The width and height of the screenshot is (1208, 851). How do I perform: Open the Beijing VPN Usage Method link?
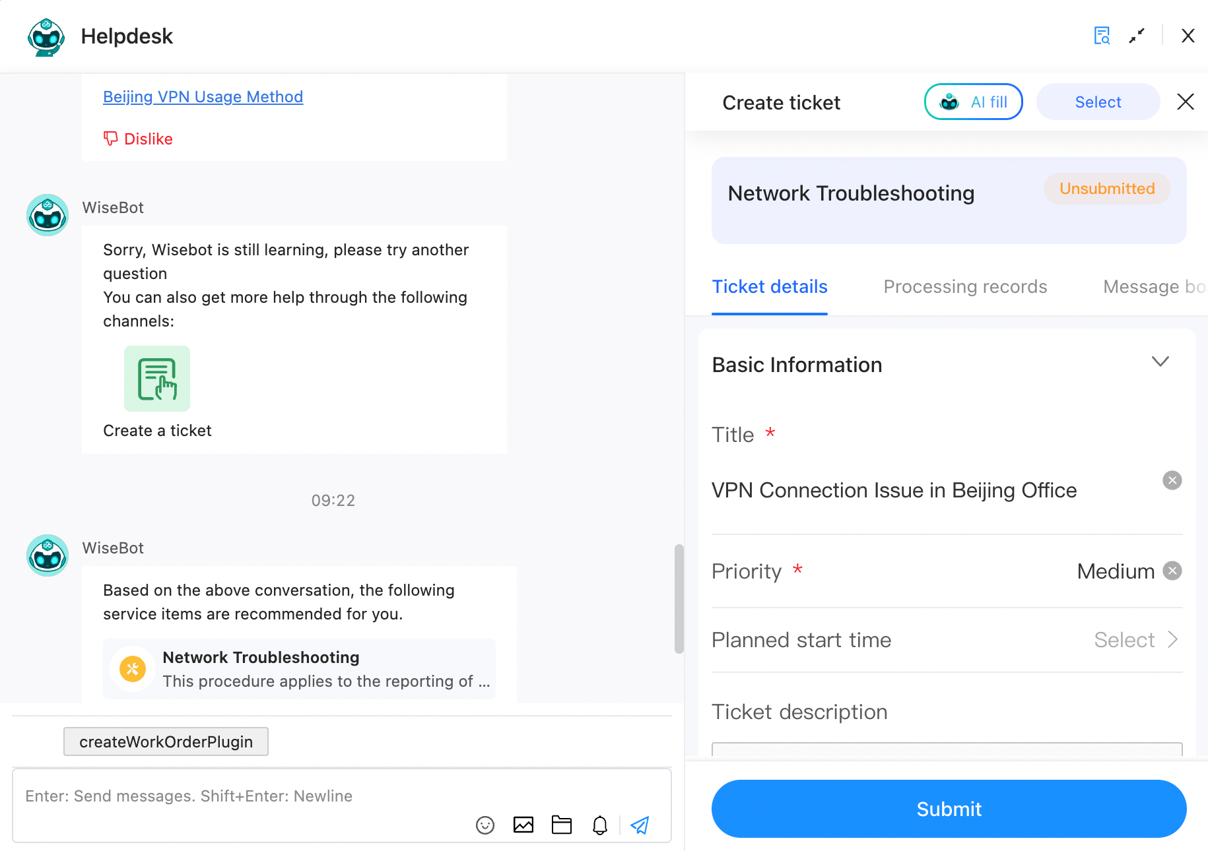click(203, 96)
